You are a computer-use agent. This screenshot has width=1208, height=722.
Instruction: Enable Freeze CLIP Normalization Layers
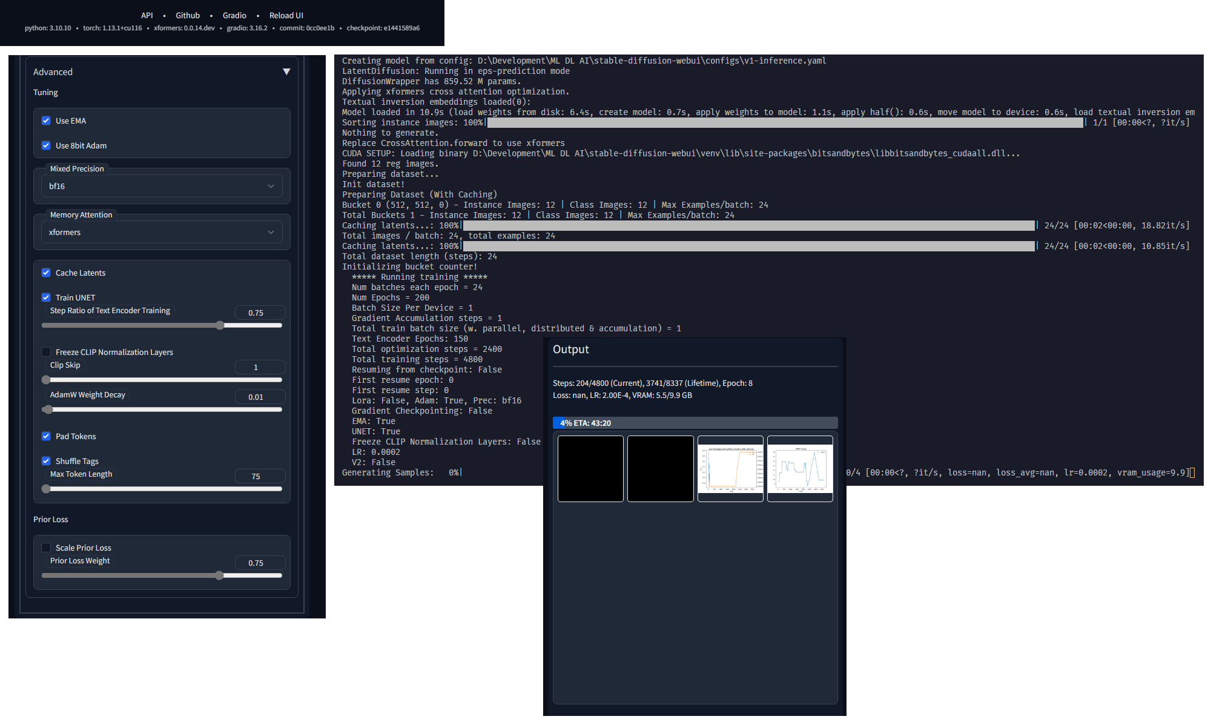[x=46, y=352]
